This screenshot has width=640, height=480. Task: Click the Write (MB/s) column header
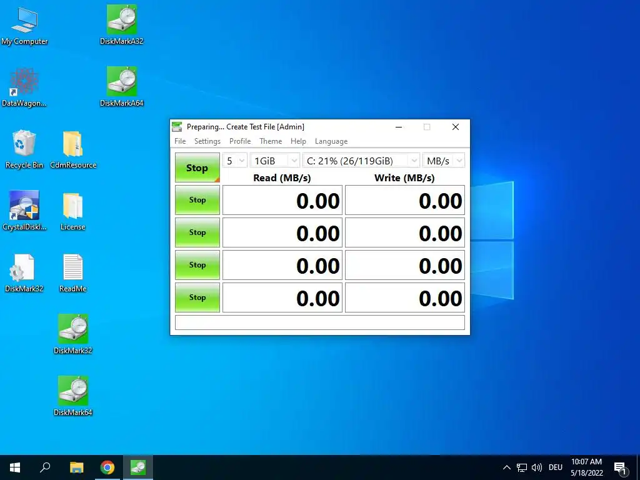(x=404, y=178)
